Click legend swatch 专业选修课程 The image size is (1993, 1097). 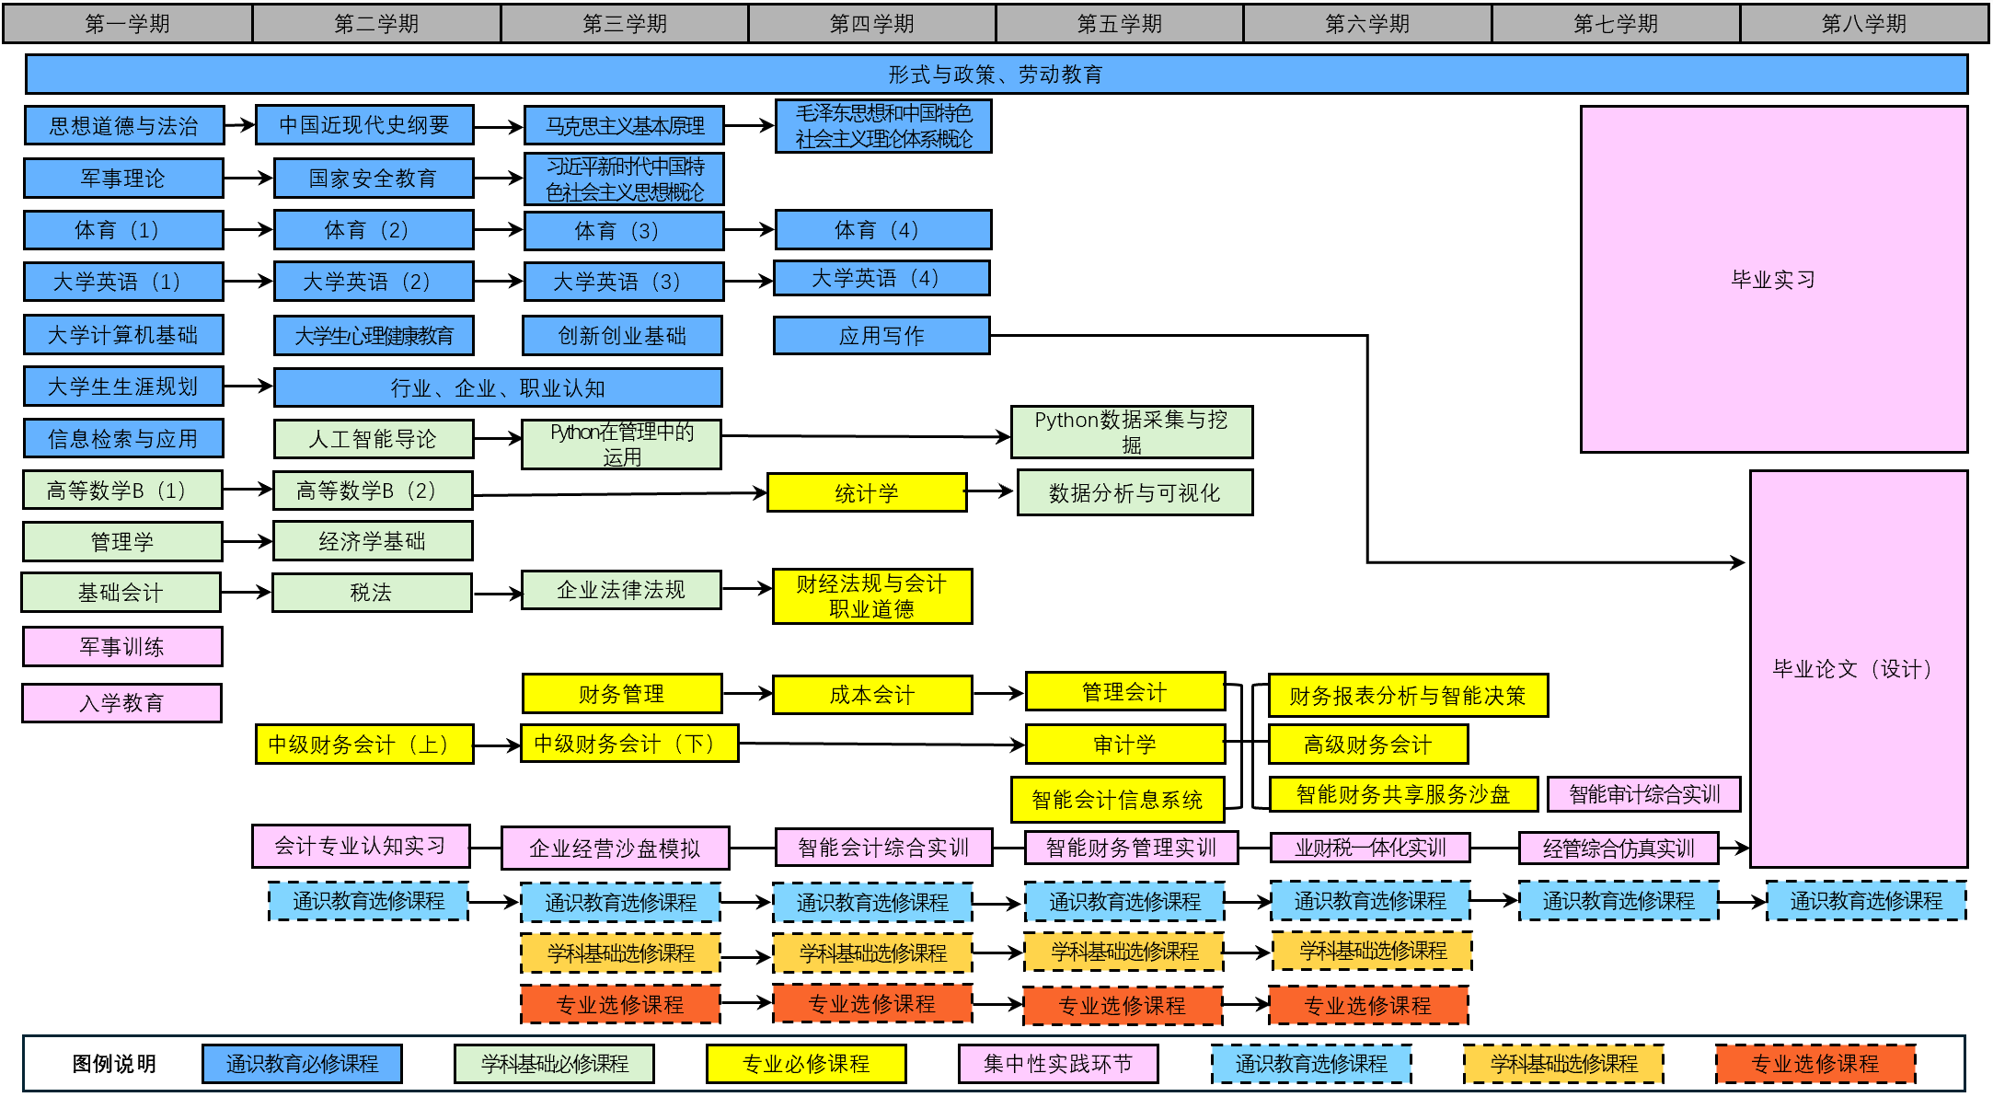pos(1814,1064)
